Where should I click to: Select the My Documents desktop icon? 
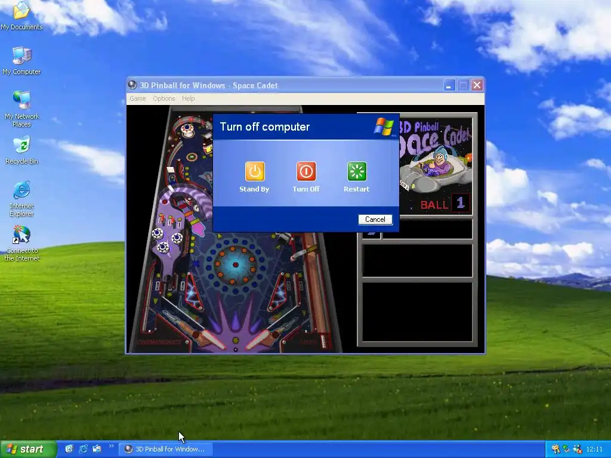pyautogui.click(x=21, y=16)
